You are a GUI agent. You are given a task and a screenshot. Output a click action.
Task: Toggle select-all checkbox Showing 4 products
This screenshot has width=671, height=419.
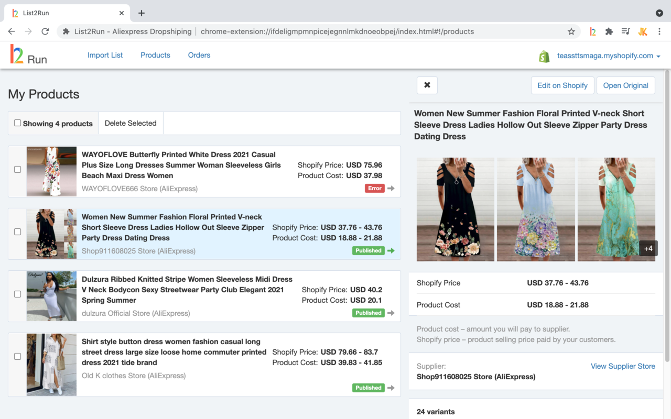point(17,123)
